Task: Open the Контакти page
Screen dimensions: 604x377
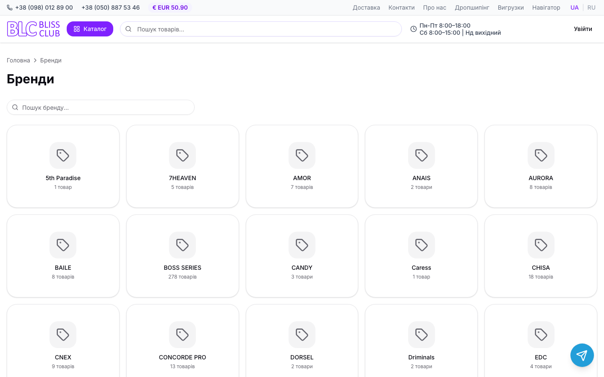Action: 401,8
